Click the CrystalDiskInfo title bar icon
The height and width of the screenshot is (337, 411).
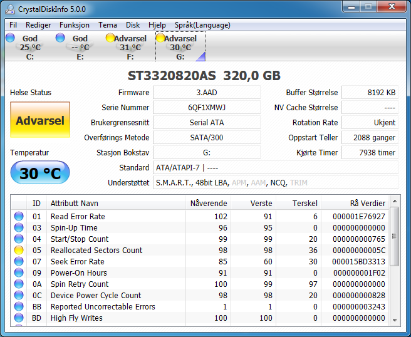[10, 9]
